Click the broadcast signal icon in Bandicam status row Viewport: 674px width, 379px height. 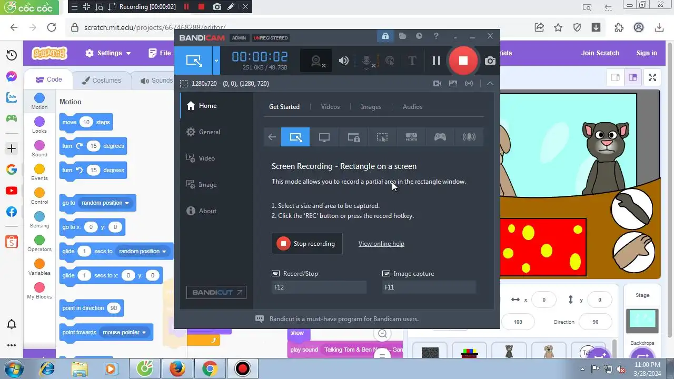(x=469, y=83)
